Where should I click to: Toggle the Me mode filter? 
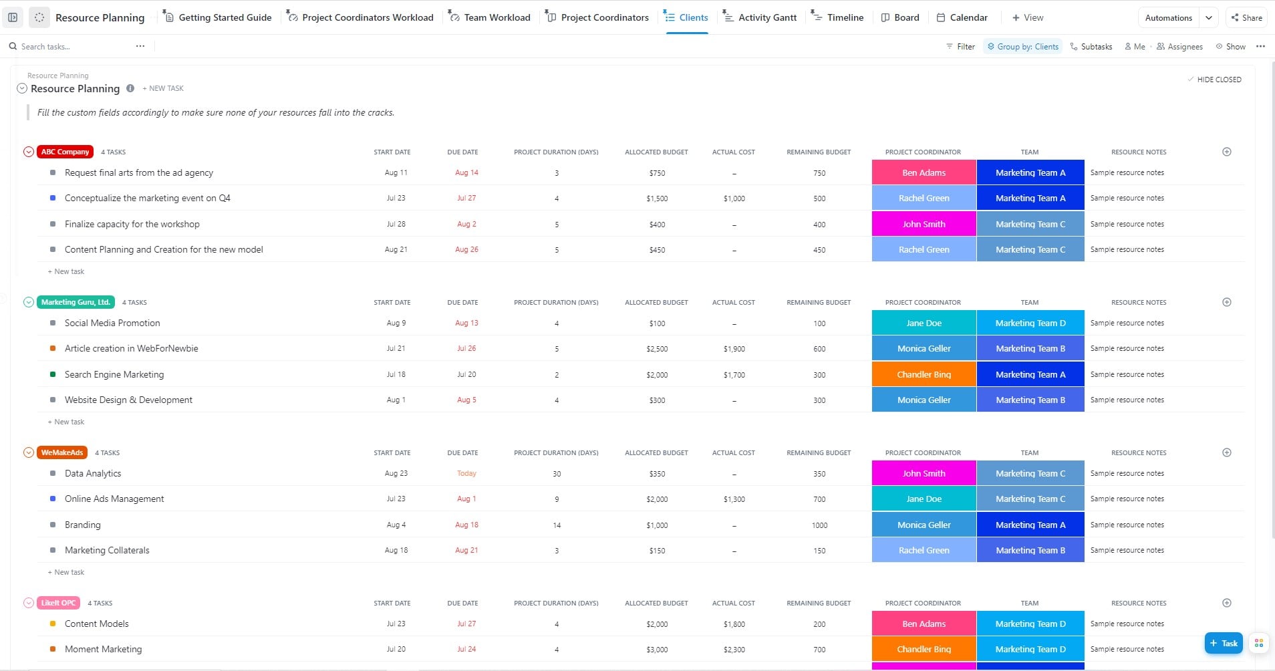click(1135, 47)
